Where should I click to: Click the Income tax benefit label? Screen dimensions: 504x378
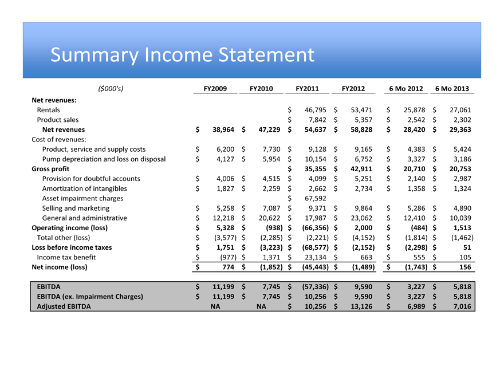click(66, 257)
